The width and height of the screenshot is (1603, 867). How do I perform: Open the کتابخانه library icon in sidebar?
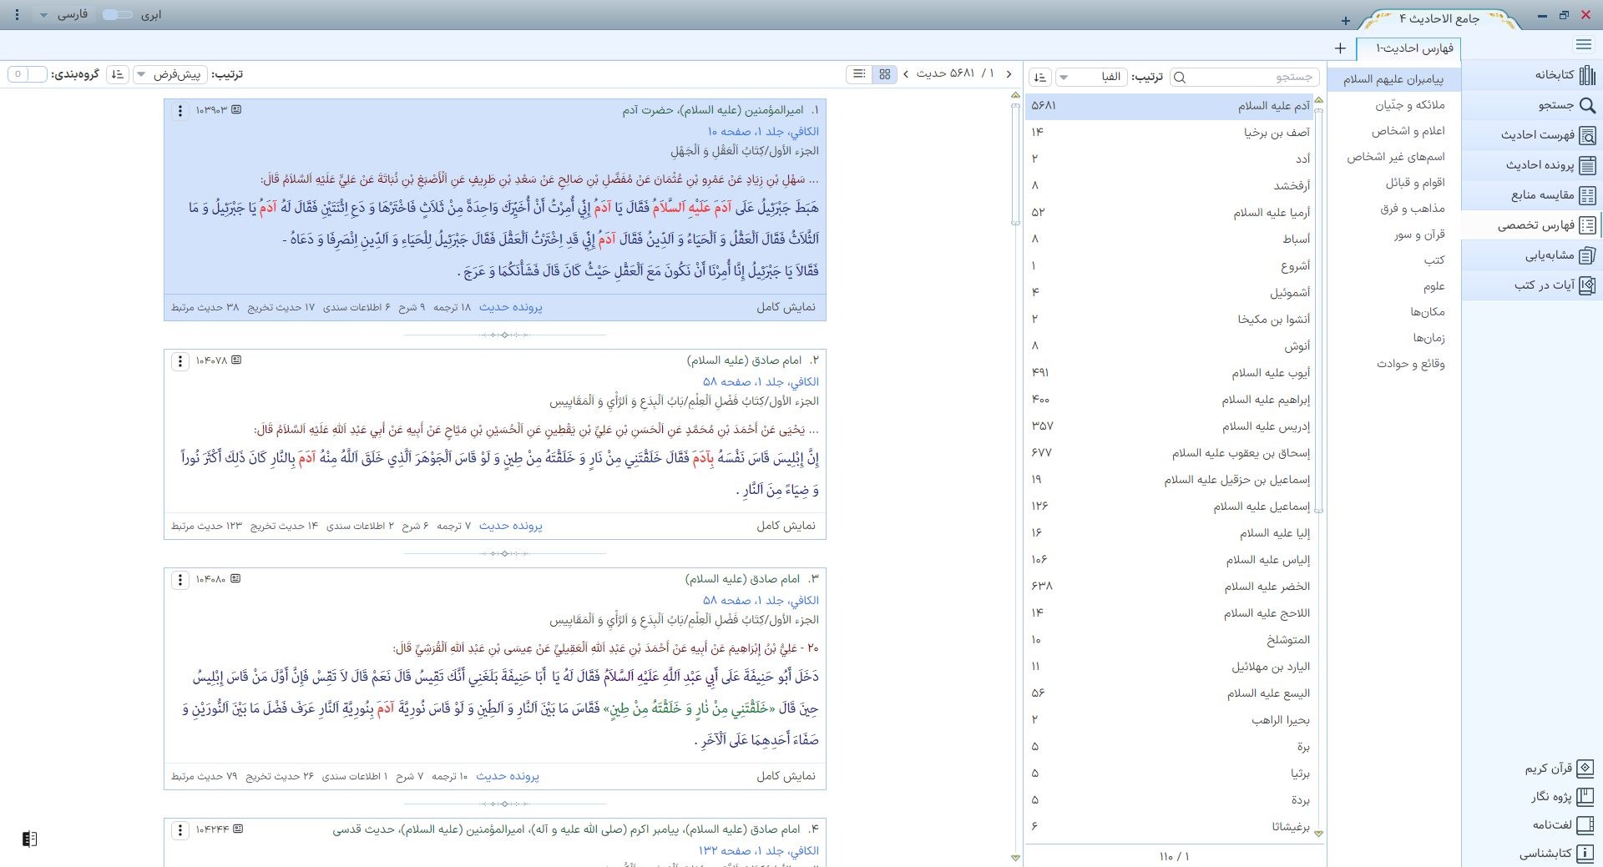click(x=1586, y=75)
